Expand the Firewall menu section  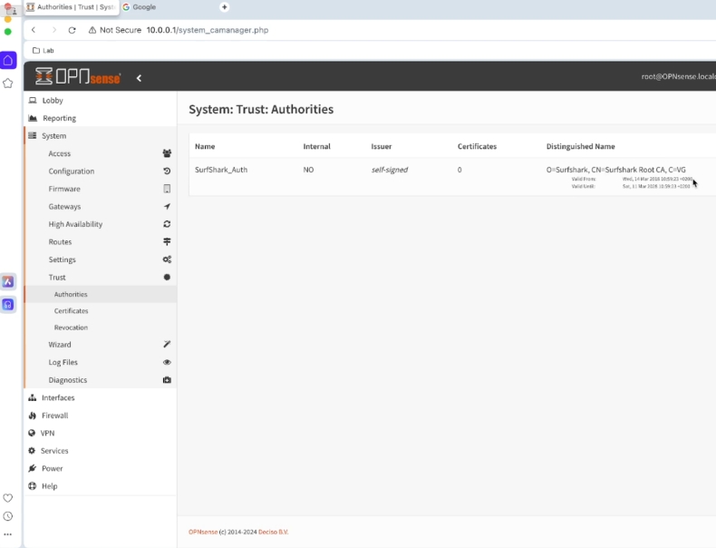tap(54, 416)
